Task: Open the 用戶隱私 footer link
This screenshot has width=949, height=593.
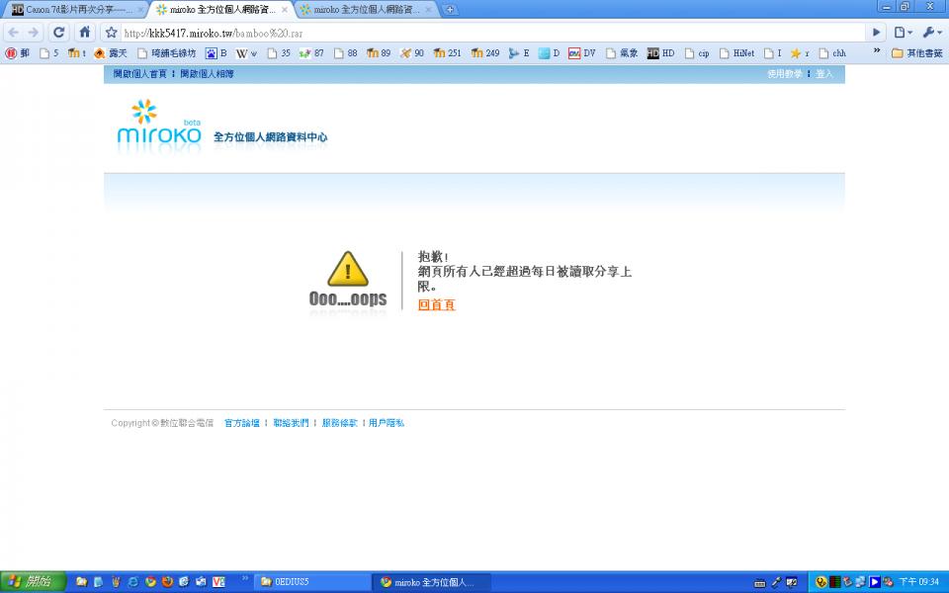Action: [387, 423]
